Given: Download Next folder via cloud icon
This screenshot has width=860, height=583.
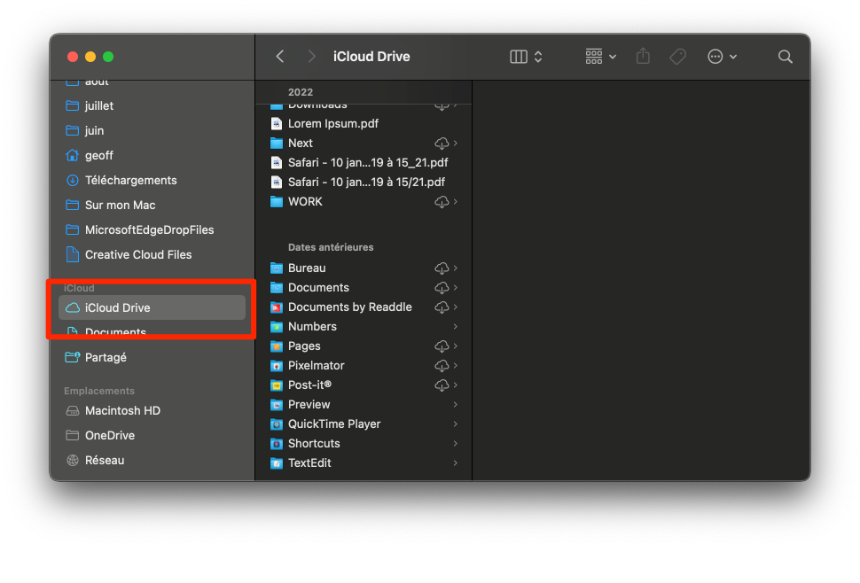Looking at the screenshot, I should point(442,144).
